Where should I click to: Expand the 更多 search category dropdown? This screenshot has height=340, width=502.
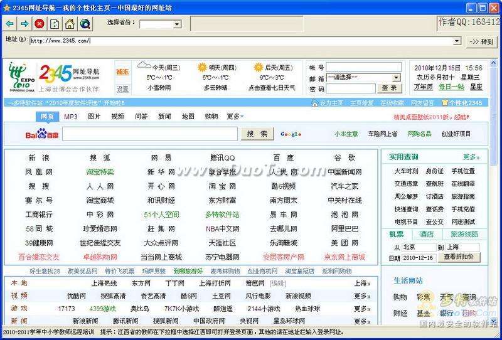click(235, 116)
